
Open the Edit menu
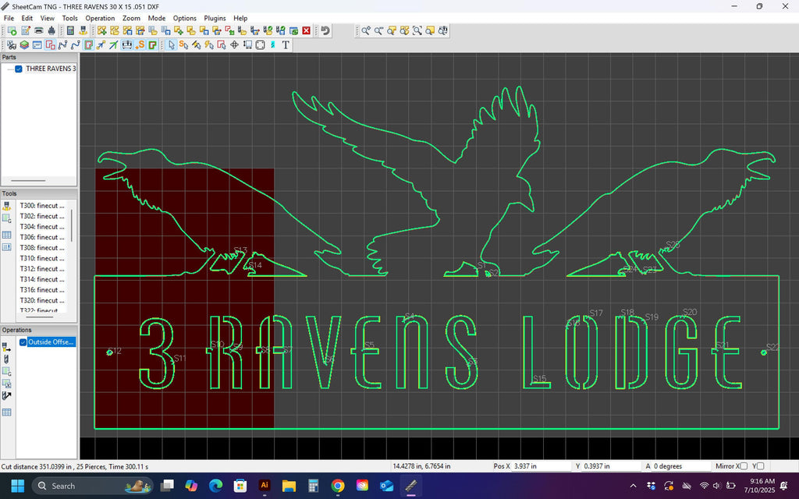pos(27,18)
